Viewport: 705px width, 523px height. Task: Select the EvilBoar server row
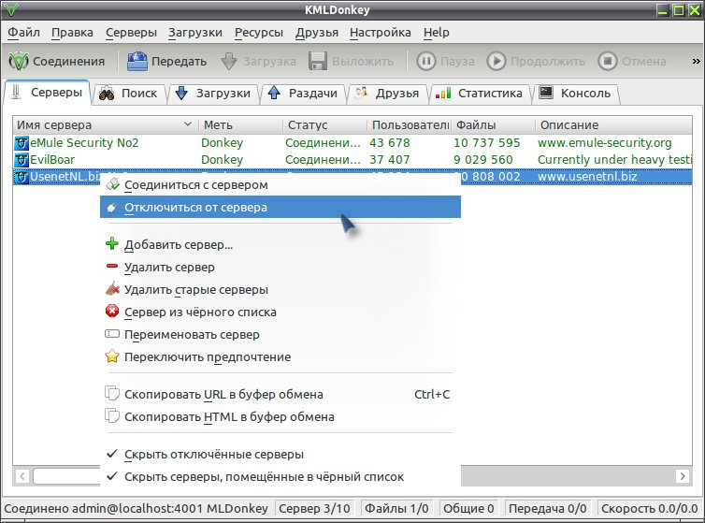coord(352,160)
